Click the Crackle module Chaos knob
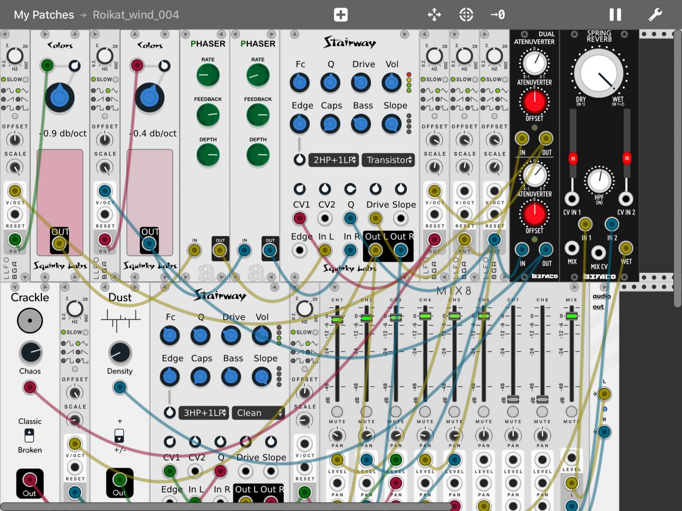Viewport: 682px width, 511px height. coord(30,352)
